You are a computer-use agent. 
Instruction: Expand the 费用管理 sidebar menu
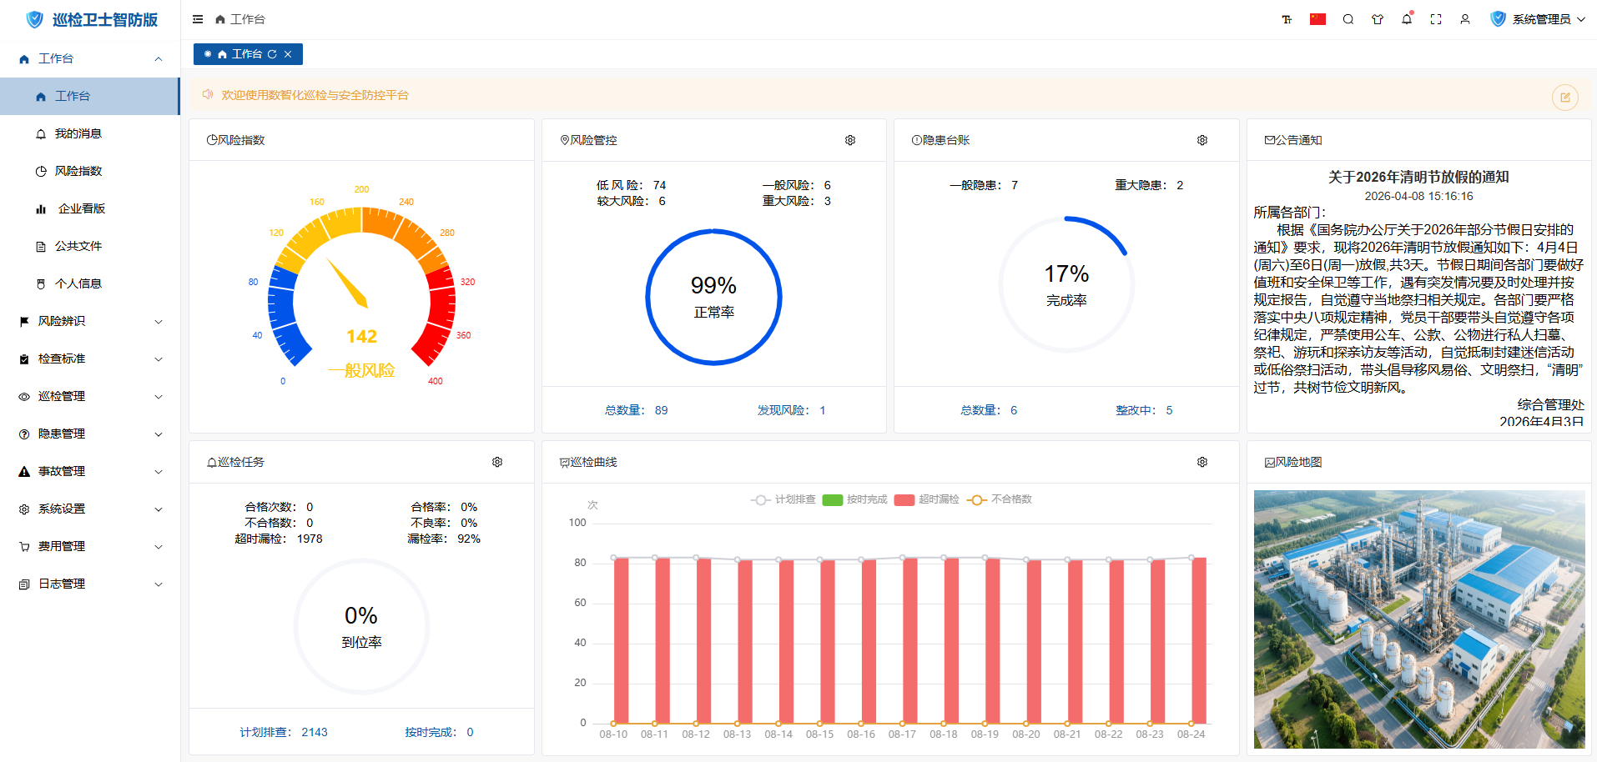pyautogui.click(x=90, y=546)
